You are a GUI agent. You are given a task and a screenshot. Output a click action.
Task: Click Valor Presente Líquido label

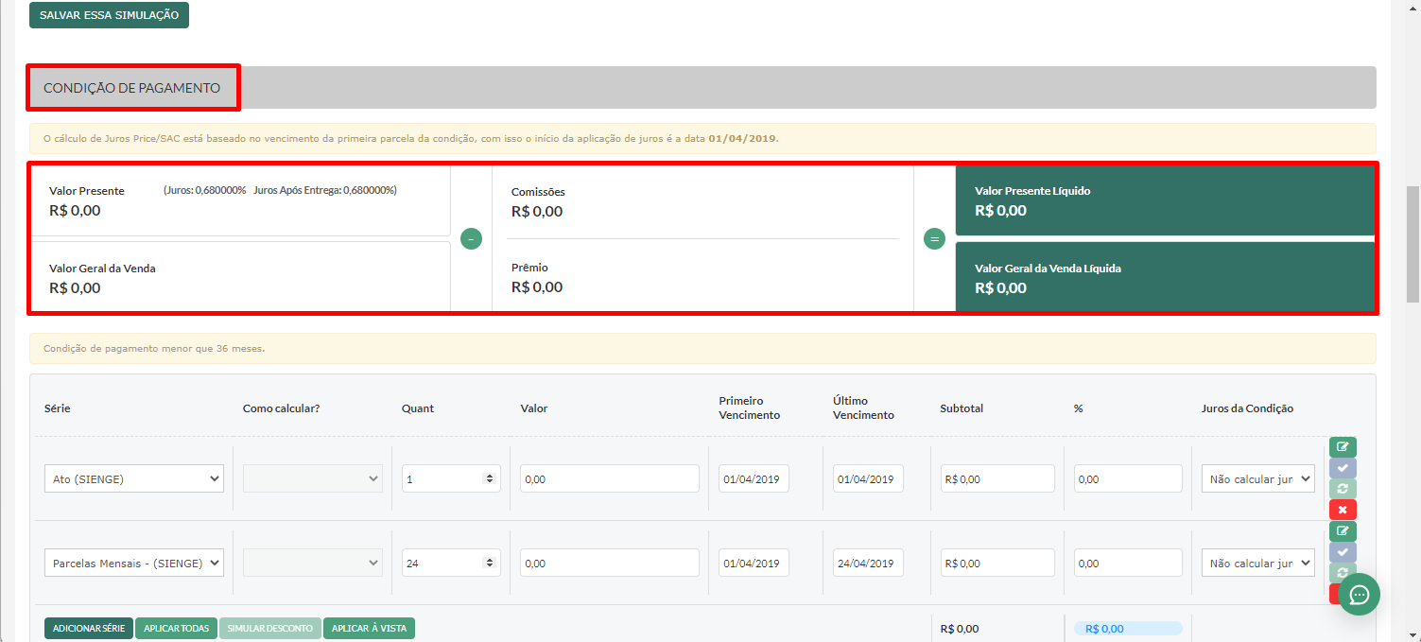click(x=1032, y=191)
